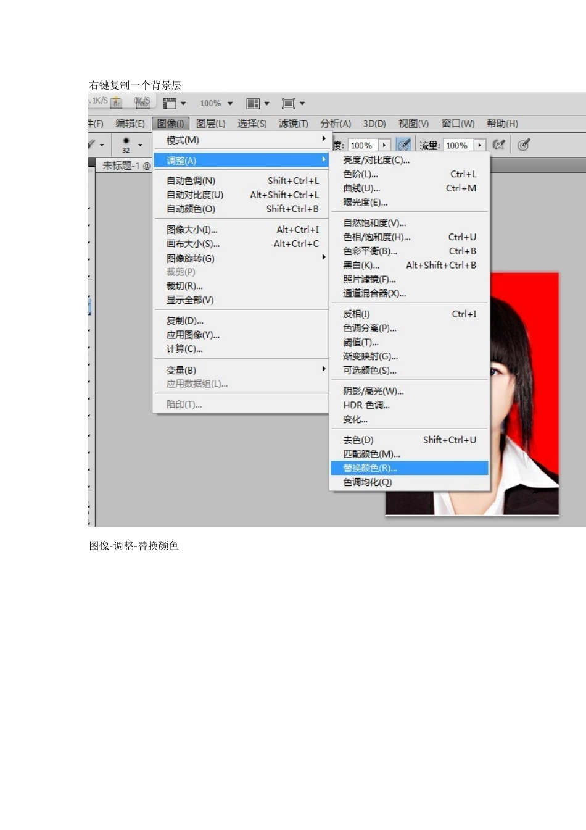586x830 pixels.
Task: Launch Mini Bridge from the Mb icon
Action: (x=143, y=103)
